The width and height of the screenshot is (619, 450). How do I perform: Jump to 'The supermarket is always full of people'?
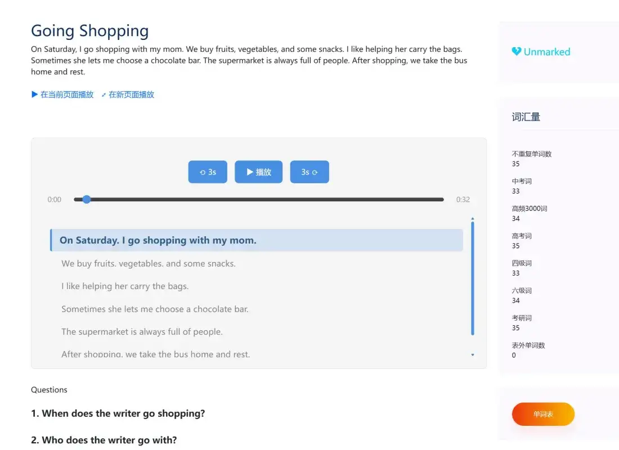(142, 332)
